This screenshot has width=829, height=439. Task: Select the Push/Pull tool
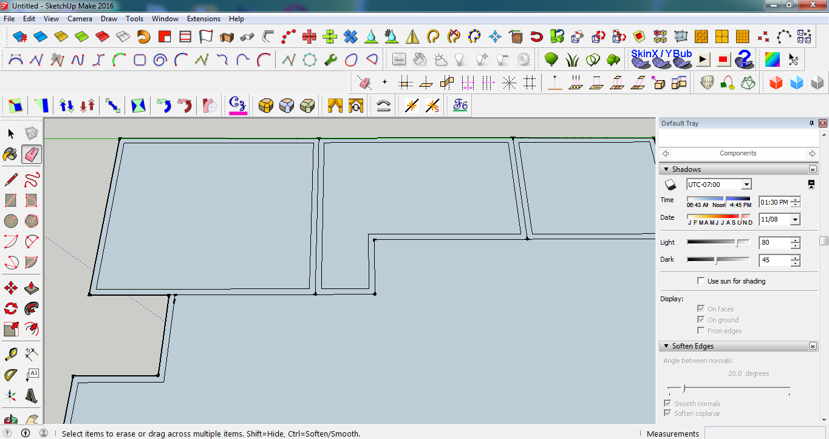(31, 287)
